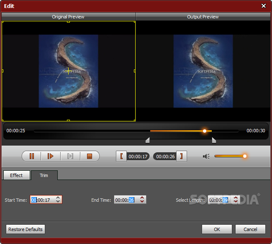Click the next frame step button
The height and width of the screenshot is (244, 272).
pyautogui.click(x=70, y=156)
